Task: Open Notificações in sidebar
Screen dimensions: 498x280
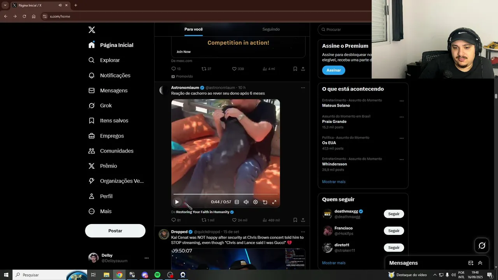Action: click(109, 75)
